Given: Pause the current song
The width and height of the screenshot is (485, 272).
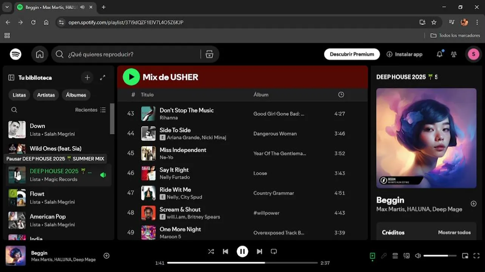Looking at the screenshot, I should [242, 252].
